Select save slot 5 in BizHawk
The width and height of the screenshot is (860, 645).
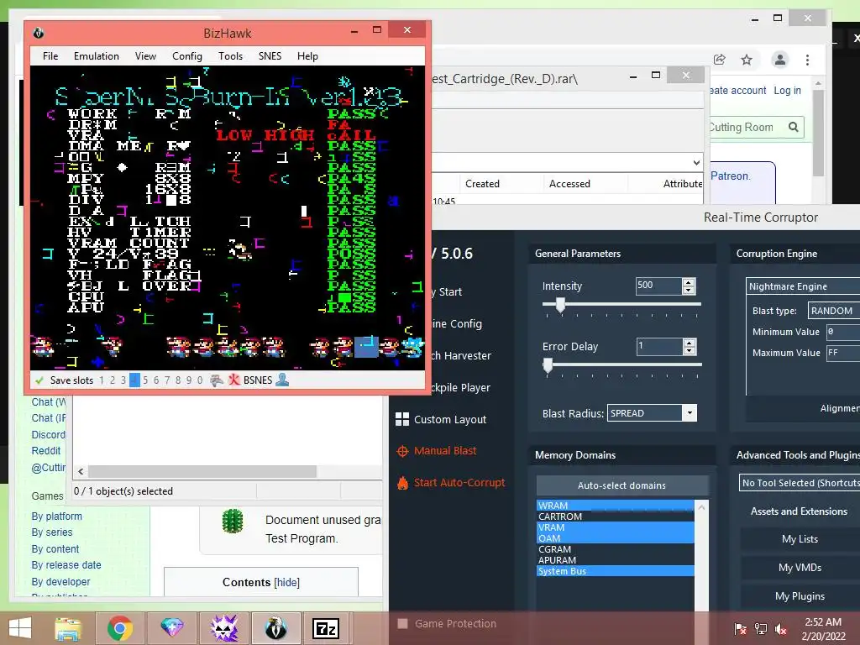[x=145, y=380]
